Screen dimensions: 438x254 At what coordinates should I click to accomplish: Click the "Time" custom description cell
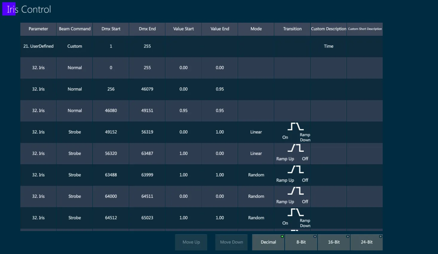(329, 46)
